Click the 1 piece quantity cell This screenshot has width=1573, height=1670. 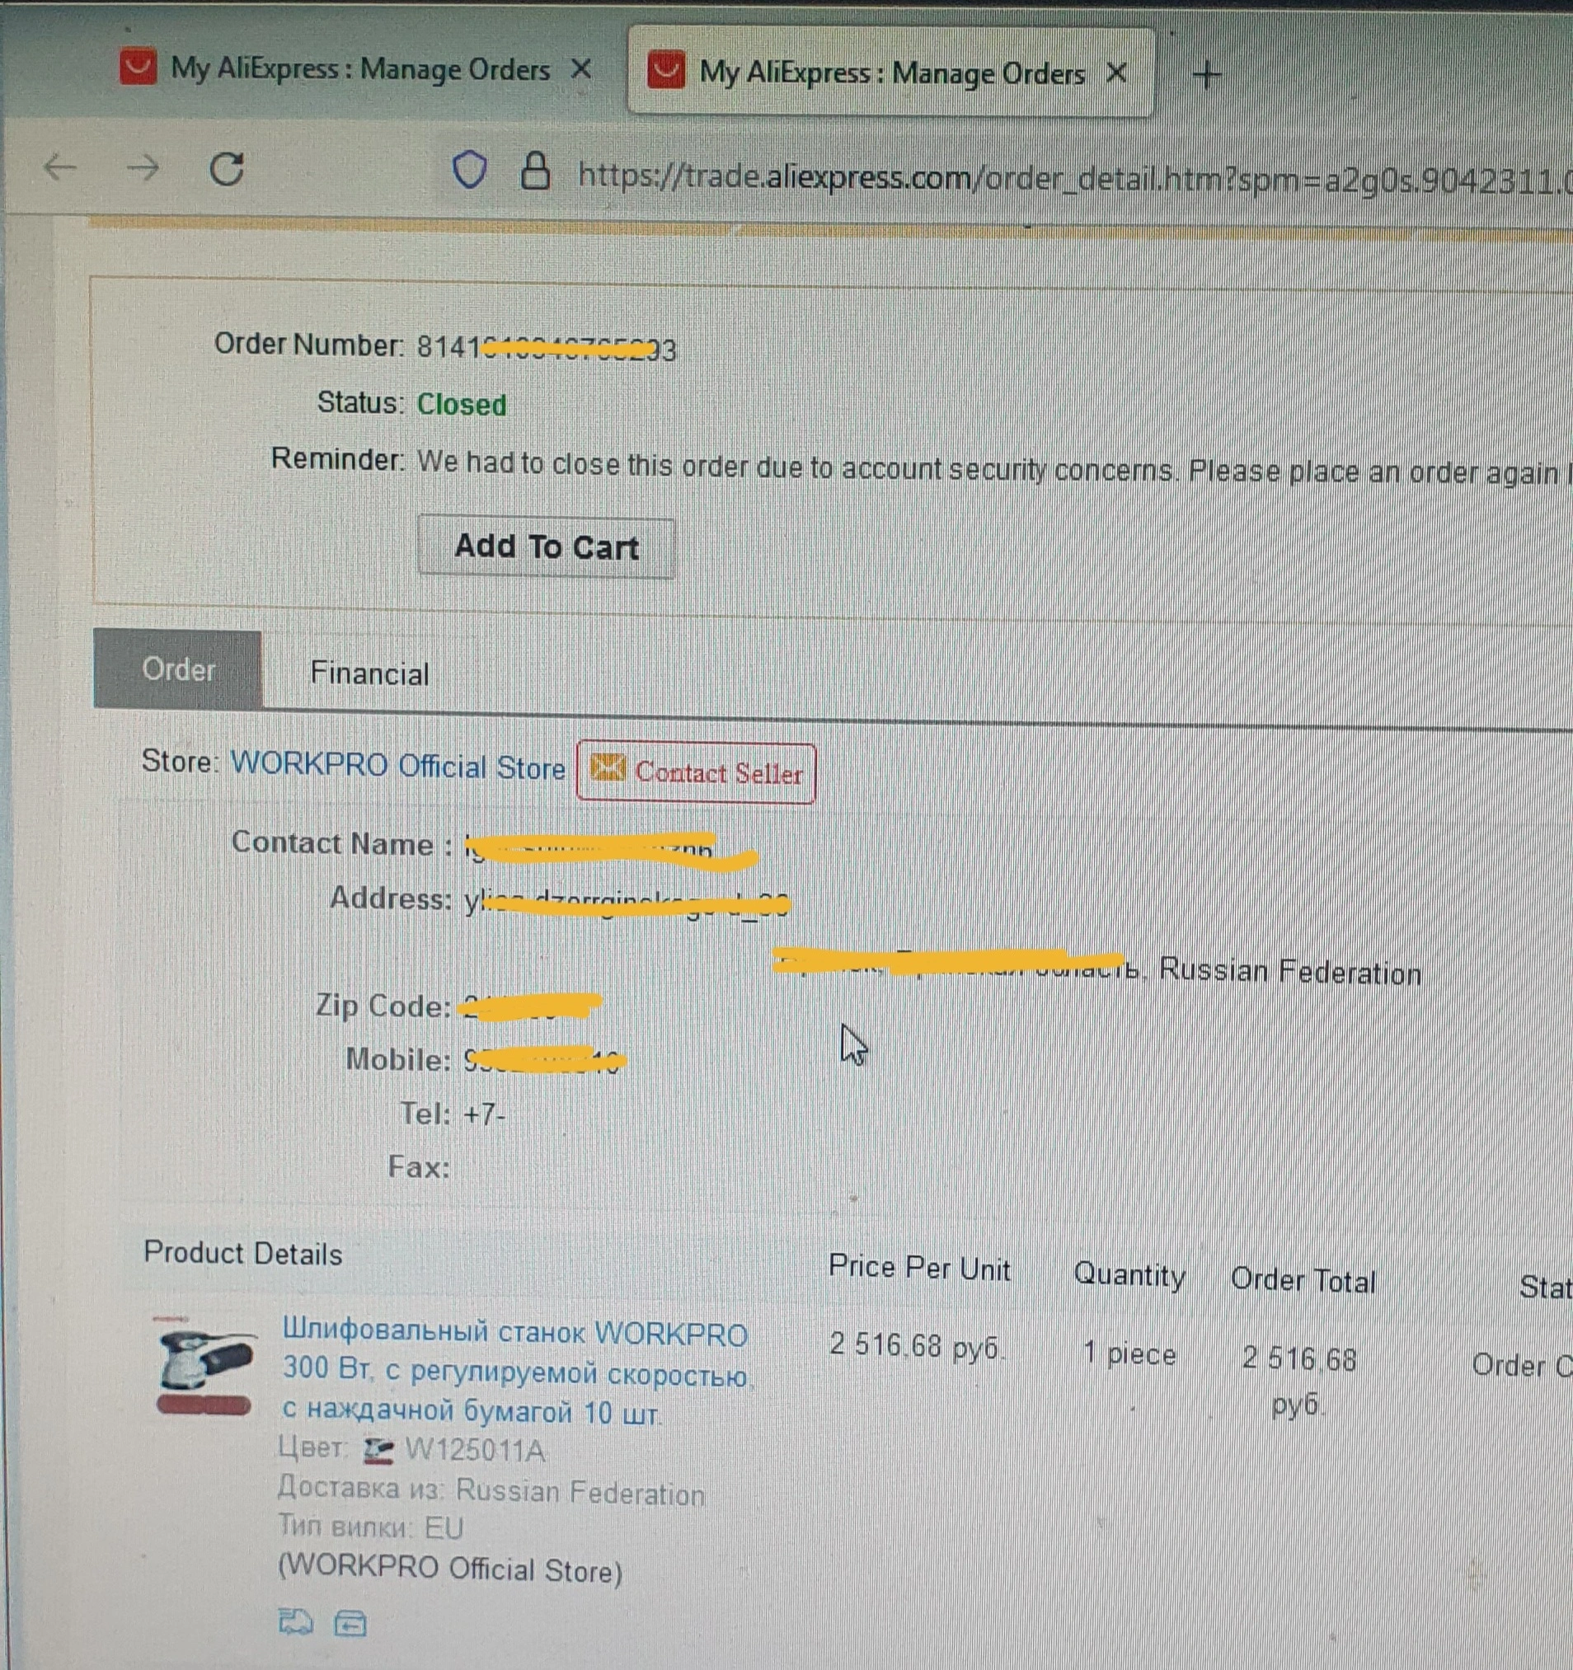point(1129,1353)
